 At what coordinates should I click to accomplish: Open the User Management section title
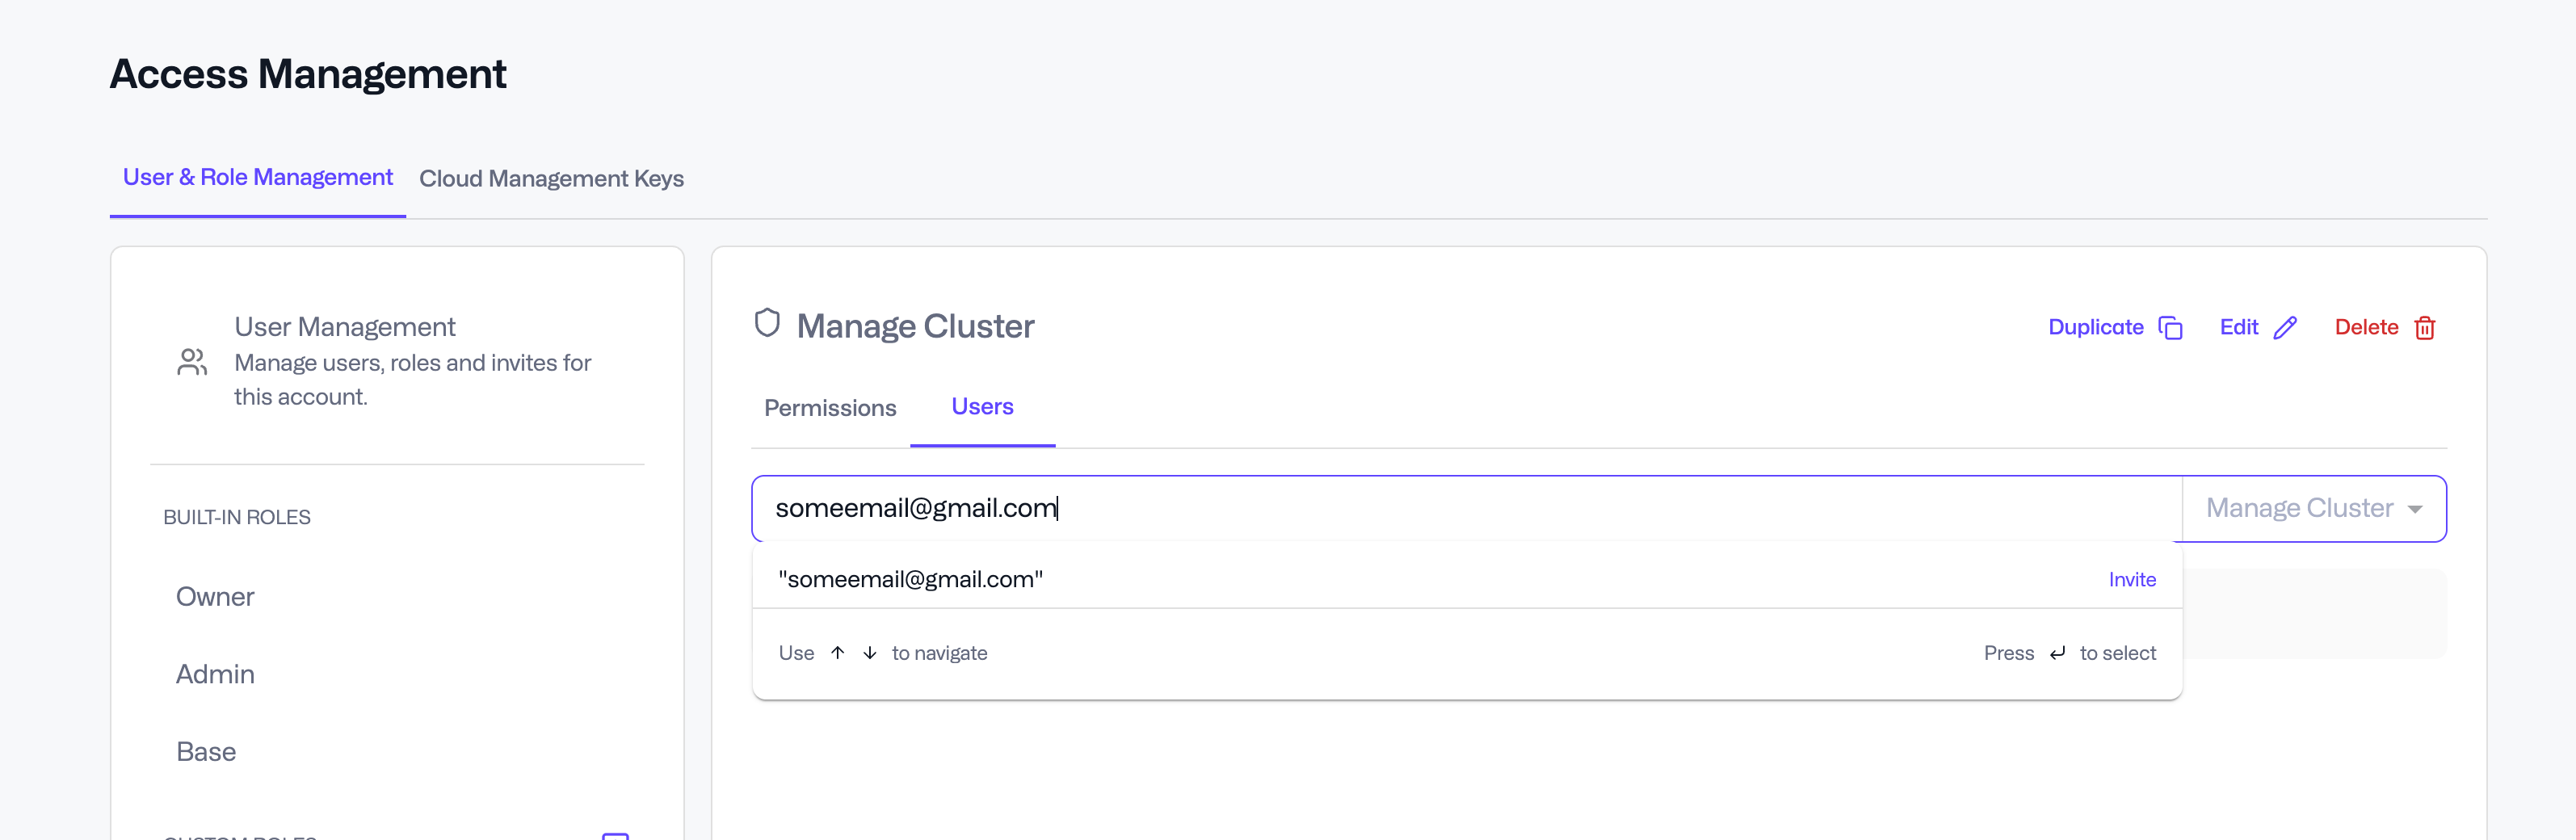tap(344, 327)
